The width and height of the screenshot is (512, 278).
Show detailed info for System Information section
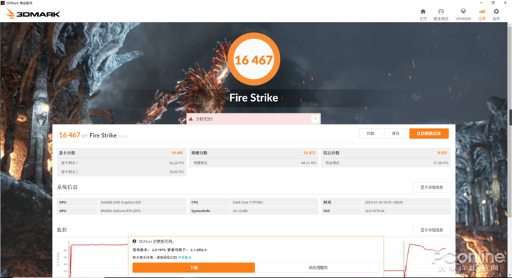[x=432, y=187]
